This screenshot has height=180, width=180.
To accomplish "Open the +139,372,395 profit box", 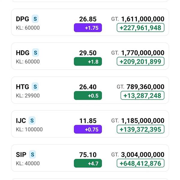I will pos(140,129).
